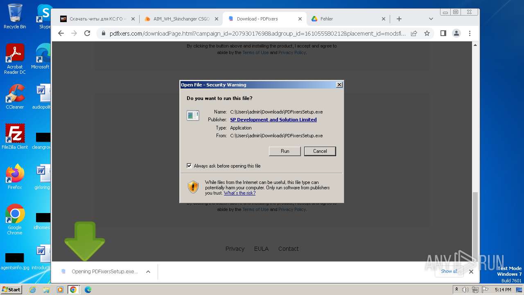This screenshot has height=295, width=524.
Task: Expand options for PDFixersSetup.exe download
Action: tap(148, 272)
